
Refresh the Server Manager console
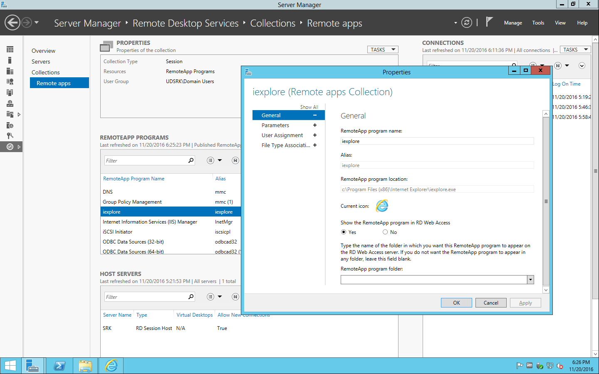tap(466, 23)
